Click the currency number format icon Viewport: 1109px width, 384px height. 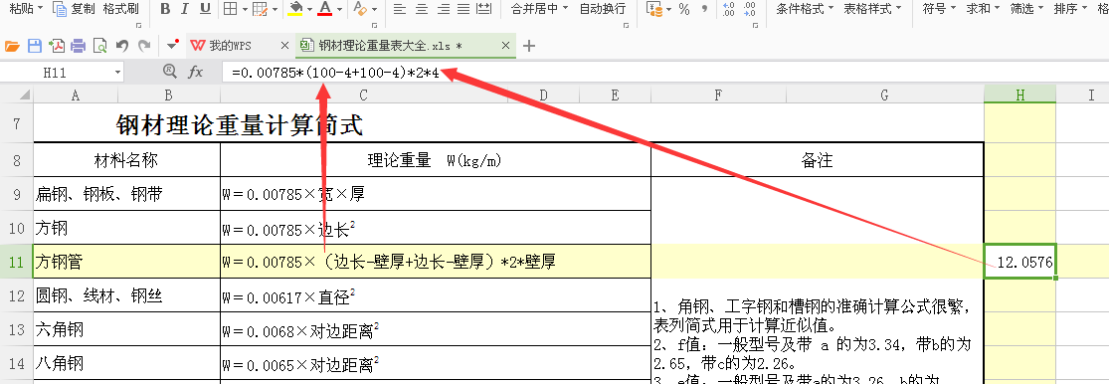[655, 9]
